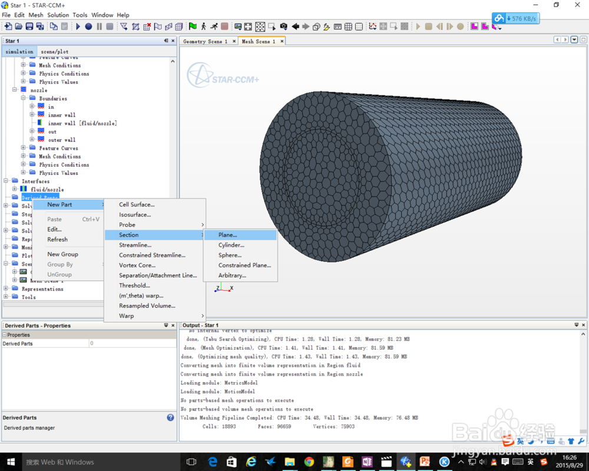Viewport: 589px width, 471px height.
Task: Click the simulation tree vertical scrollbar up arrow
Action: 173,61
